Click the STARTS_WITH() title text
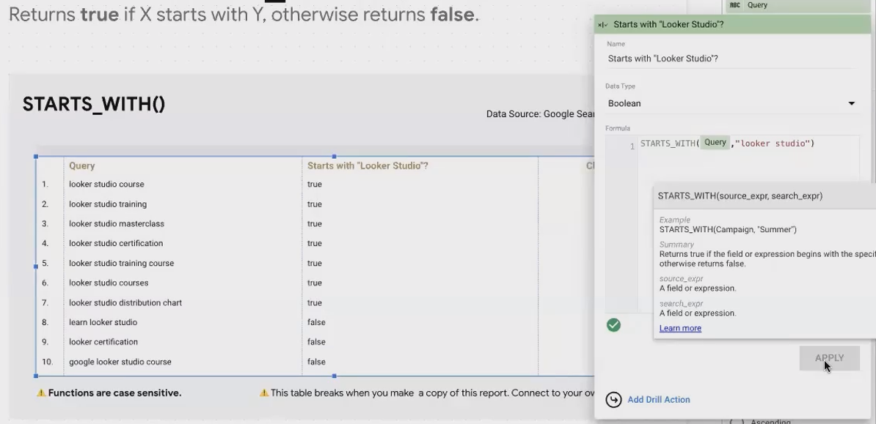Screen dimensions: 876x424 point(94,104)
